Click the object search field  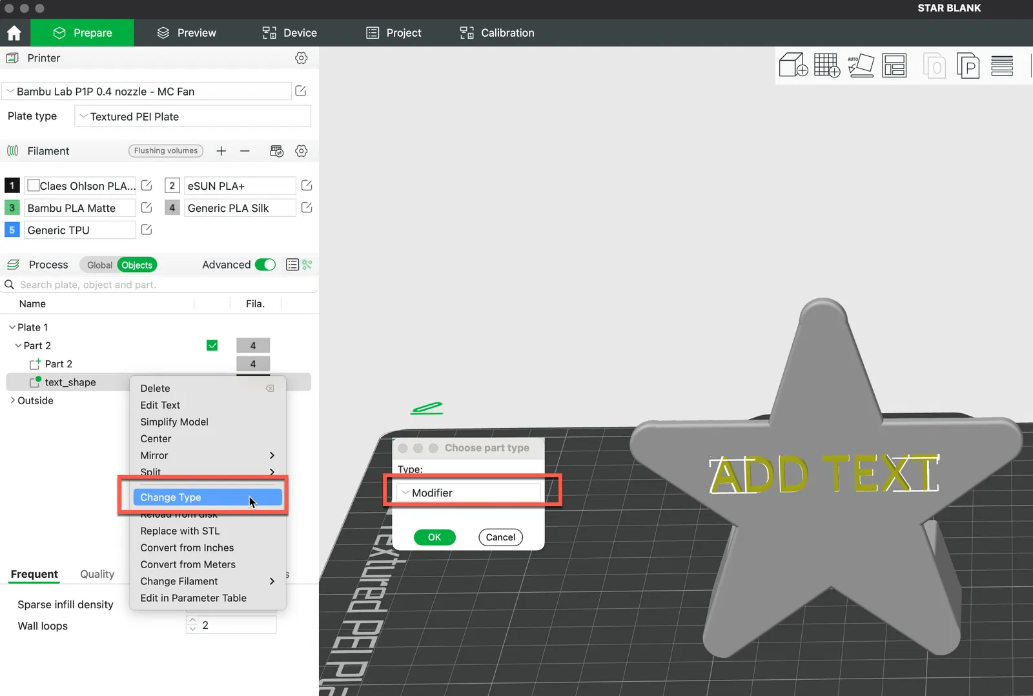click(159, 285)
